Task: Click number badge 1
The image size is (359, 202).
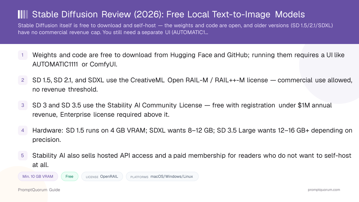Action: point(23,55)
